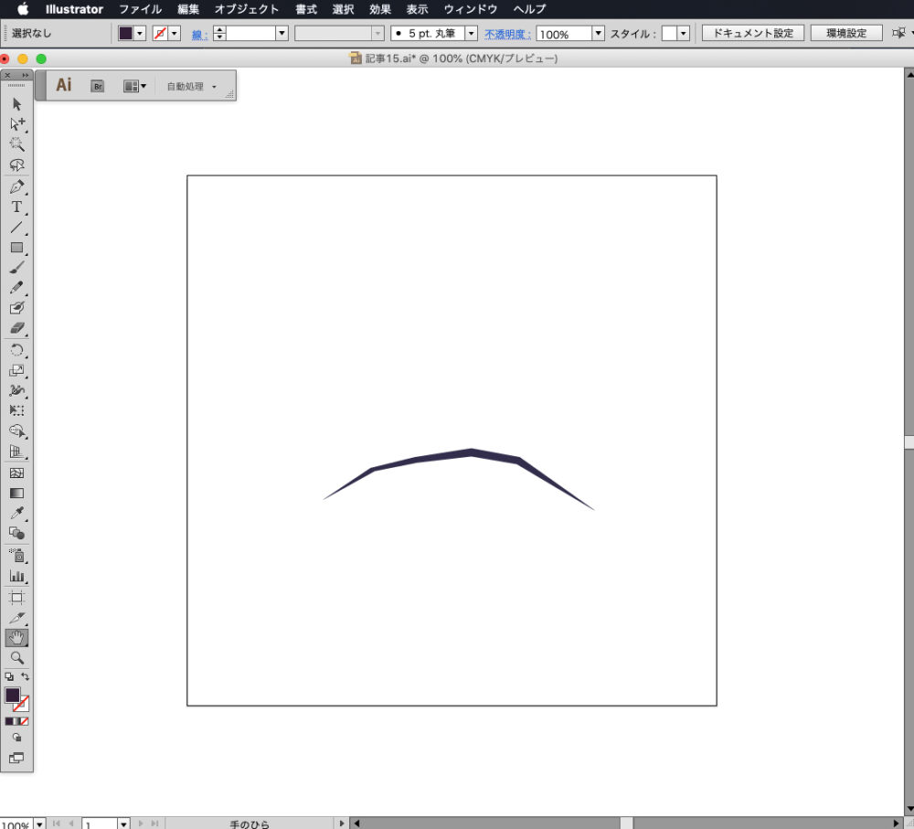Swap fill and stroke colors

point(26,676)
